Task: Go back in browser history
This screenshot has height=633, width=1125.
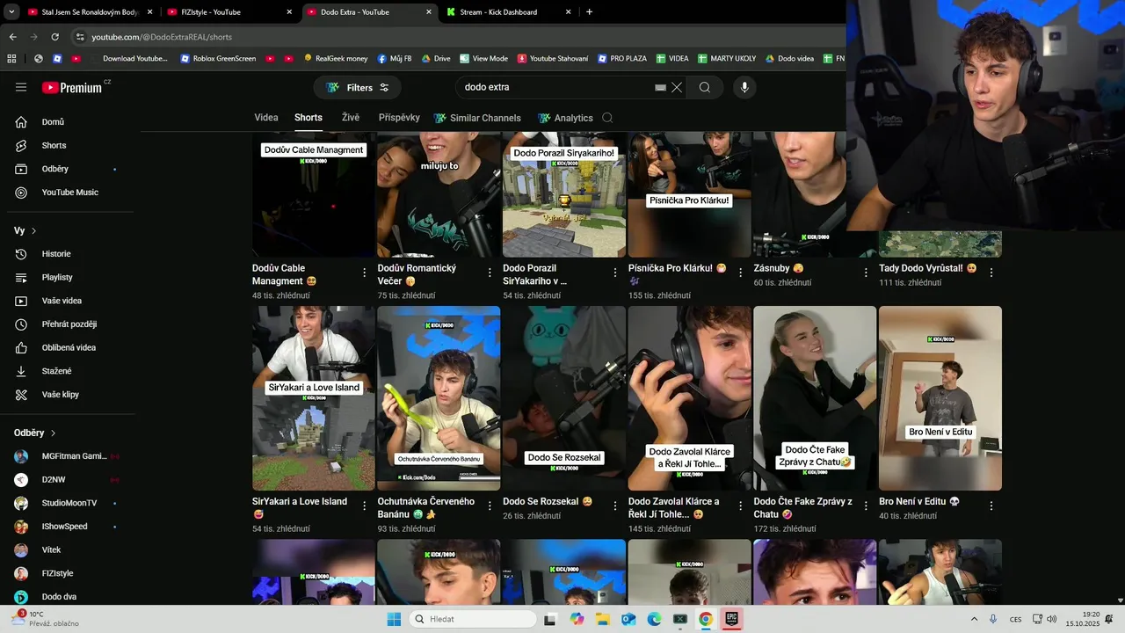Action: coord(12,37)
